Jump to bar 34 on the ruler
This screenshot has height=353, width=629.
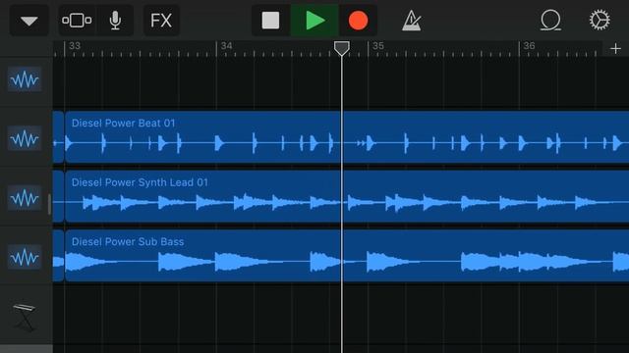tap(226, 46)
